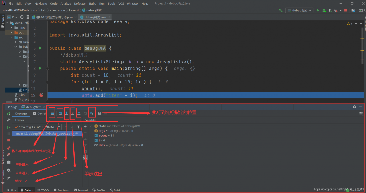
Task: Collapse main method fold marker on line 8
Action: (47, 69)
